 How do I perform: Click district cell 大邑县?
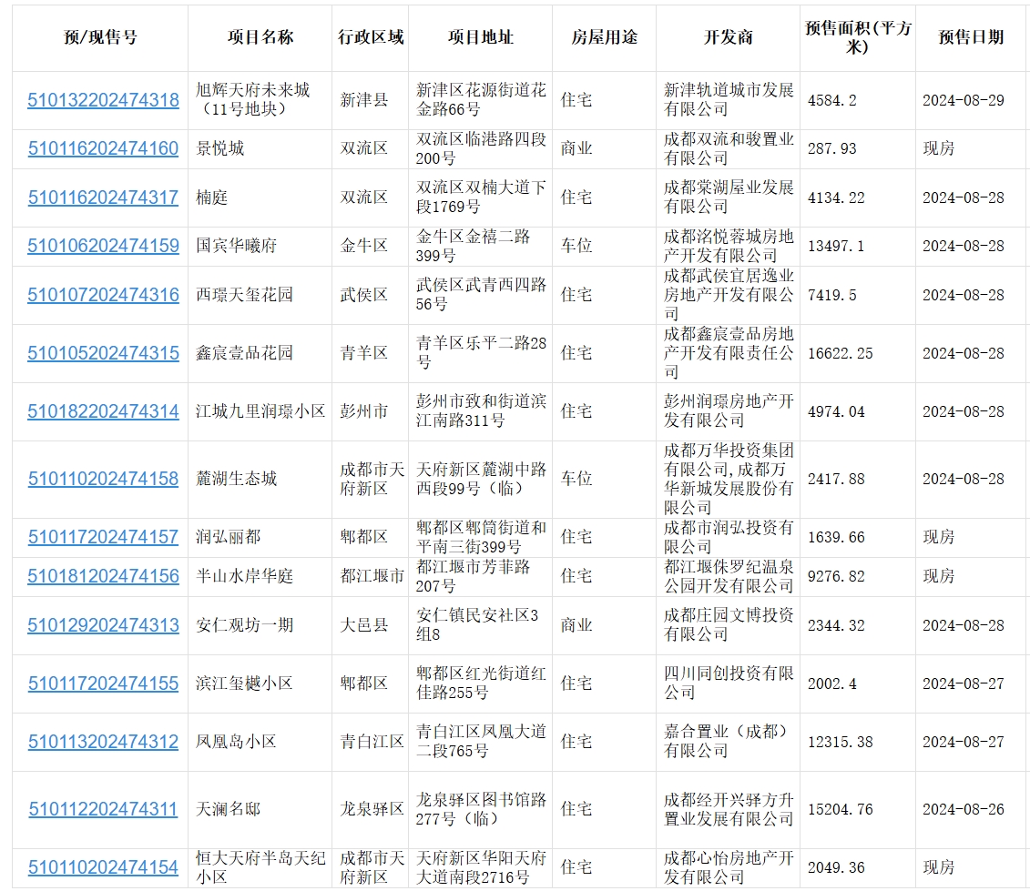[x=364, y=625]
